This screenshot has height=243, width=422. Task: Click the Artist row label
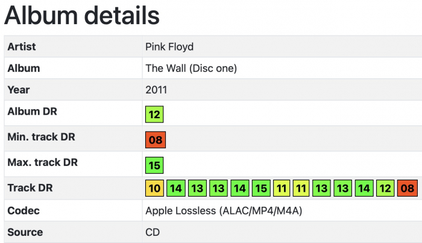coord(22,46)
